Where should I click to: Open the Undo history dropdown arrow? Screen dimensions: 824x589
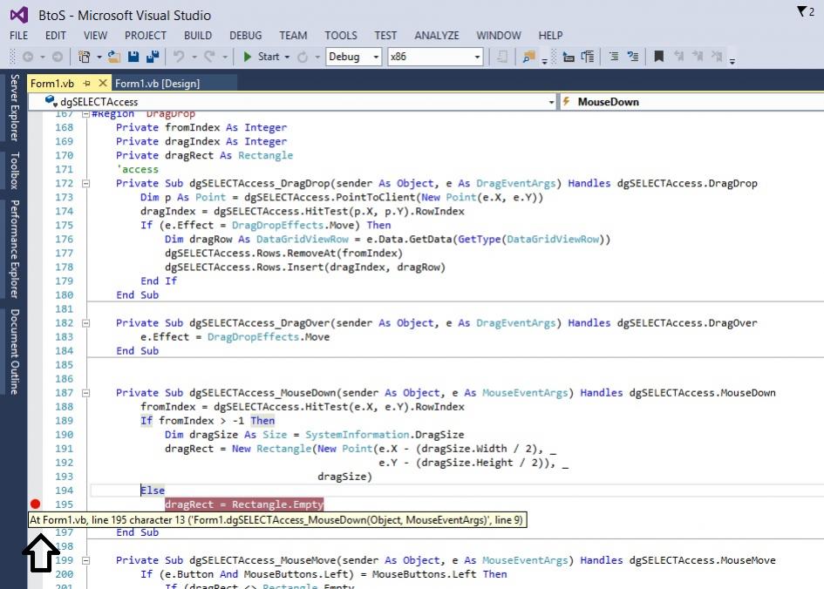click(x=194, y=57)
